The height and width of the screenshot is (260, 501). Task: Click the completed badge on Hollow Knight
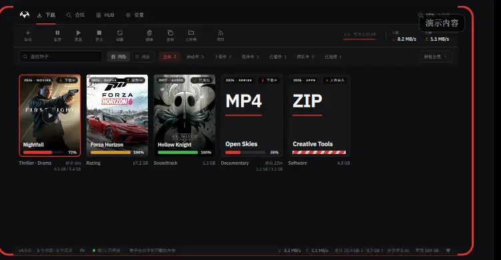pyautogui.click(x=202, y=80)
